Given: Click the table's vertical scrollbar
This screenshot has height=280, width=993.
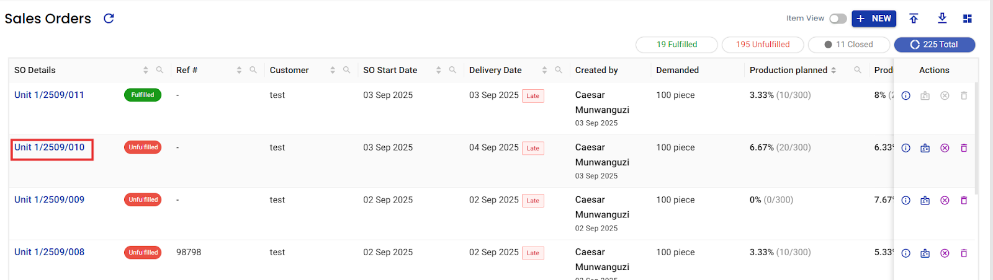Looking at the screenshot, I should click(976, 138).
